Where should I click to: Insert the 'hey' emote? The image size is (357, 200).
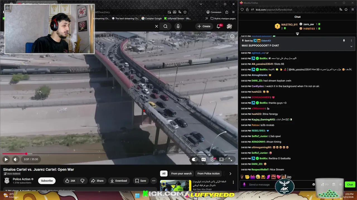click(289, 177)
